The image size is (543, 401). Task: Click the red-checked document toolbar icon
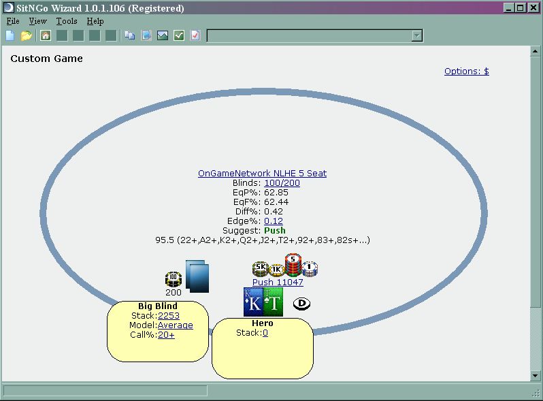(x=195, y=35)
